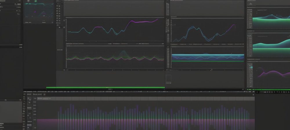Open the small waveform preview thumbnail at top left

(39, 10)
